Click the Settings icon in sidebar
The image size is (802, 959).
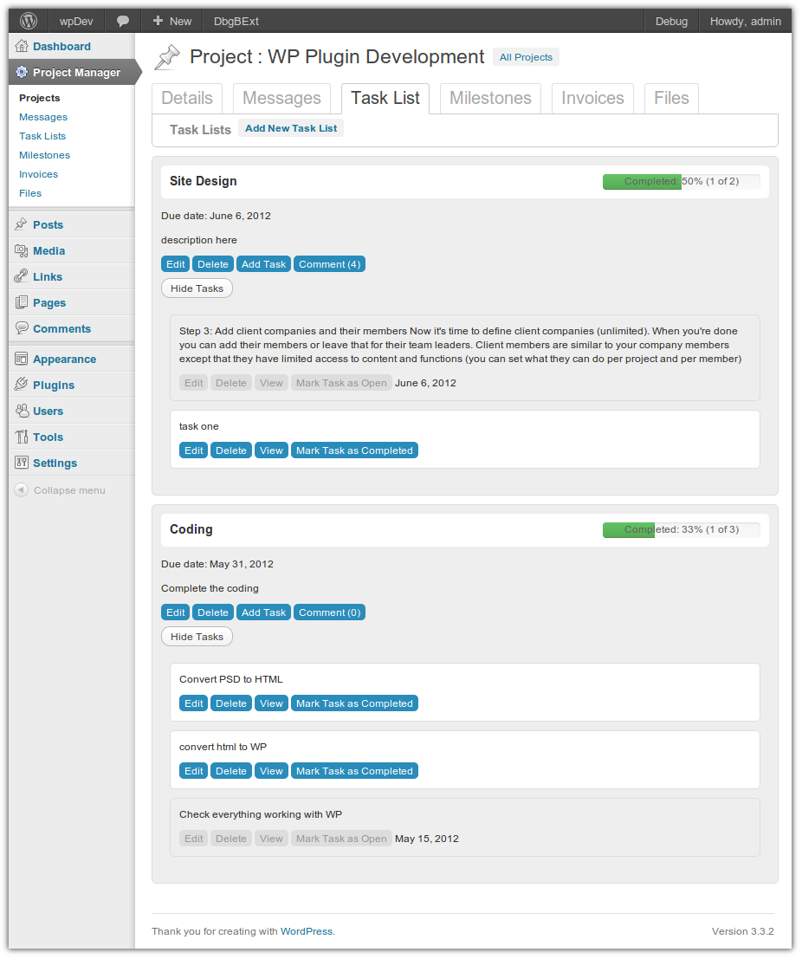coord(22,463)
